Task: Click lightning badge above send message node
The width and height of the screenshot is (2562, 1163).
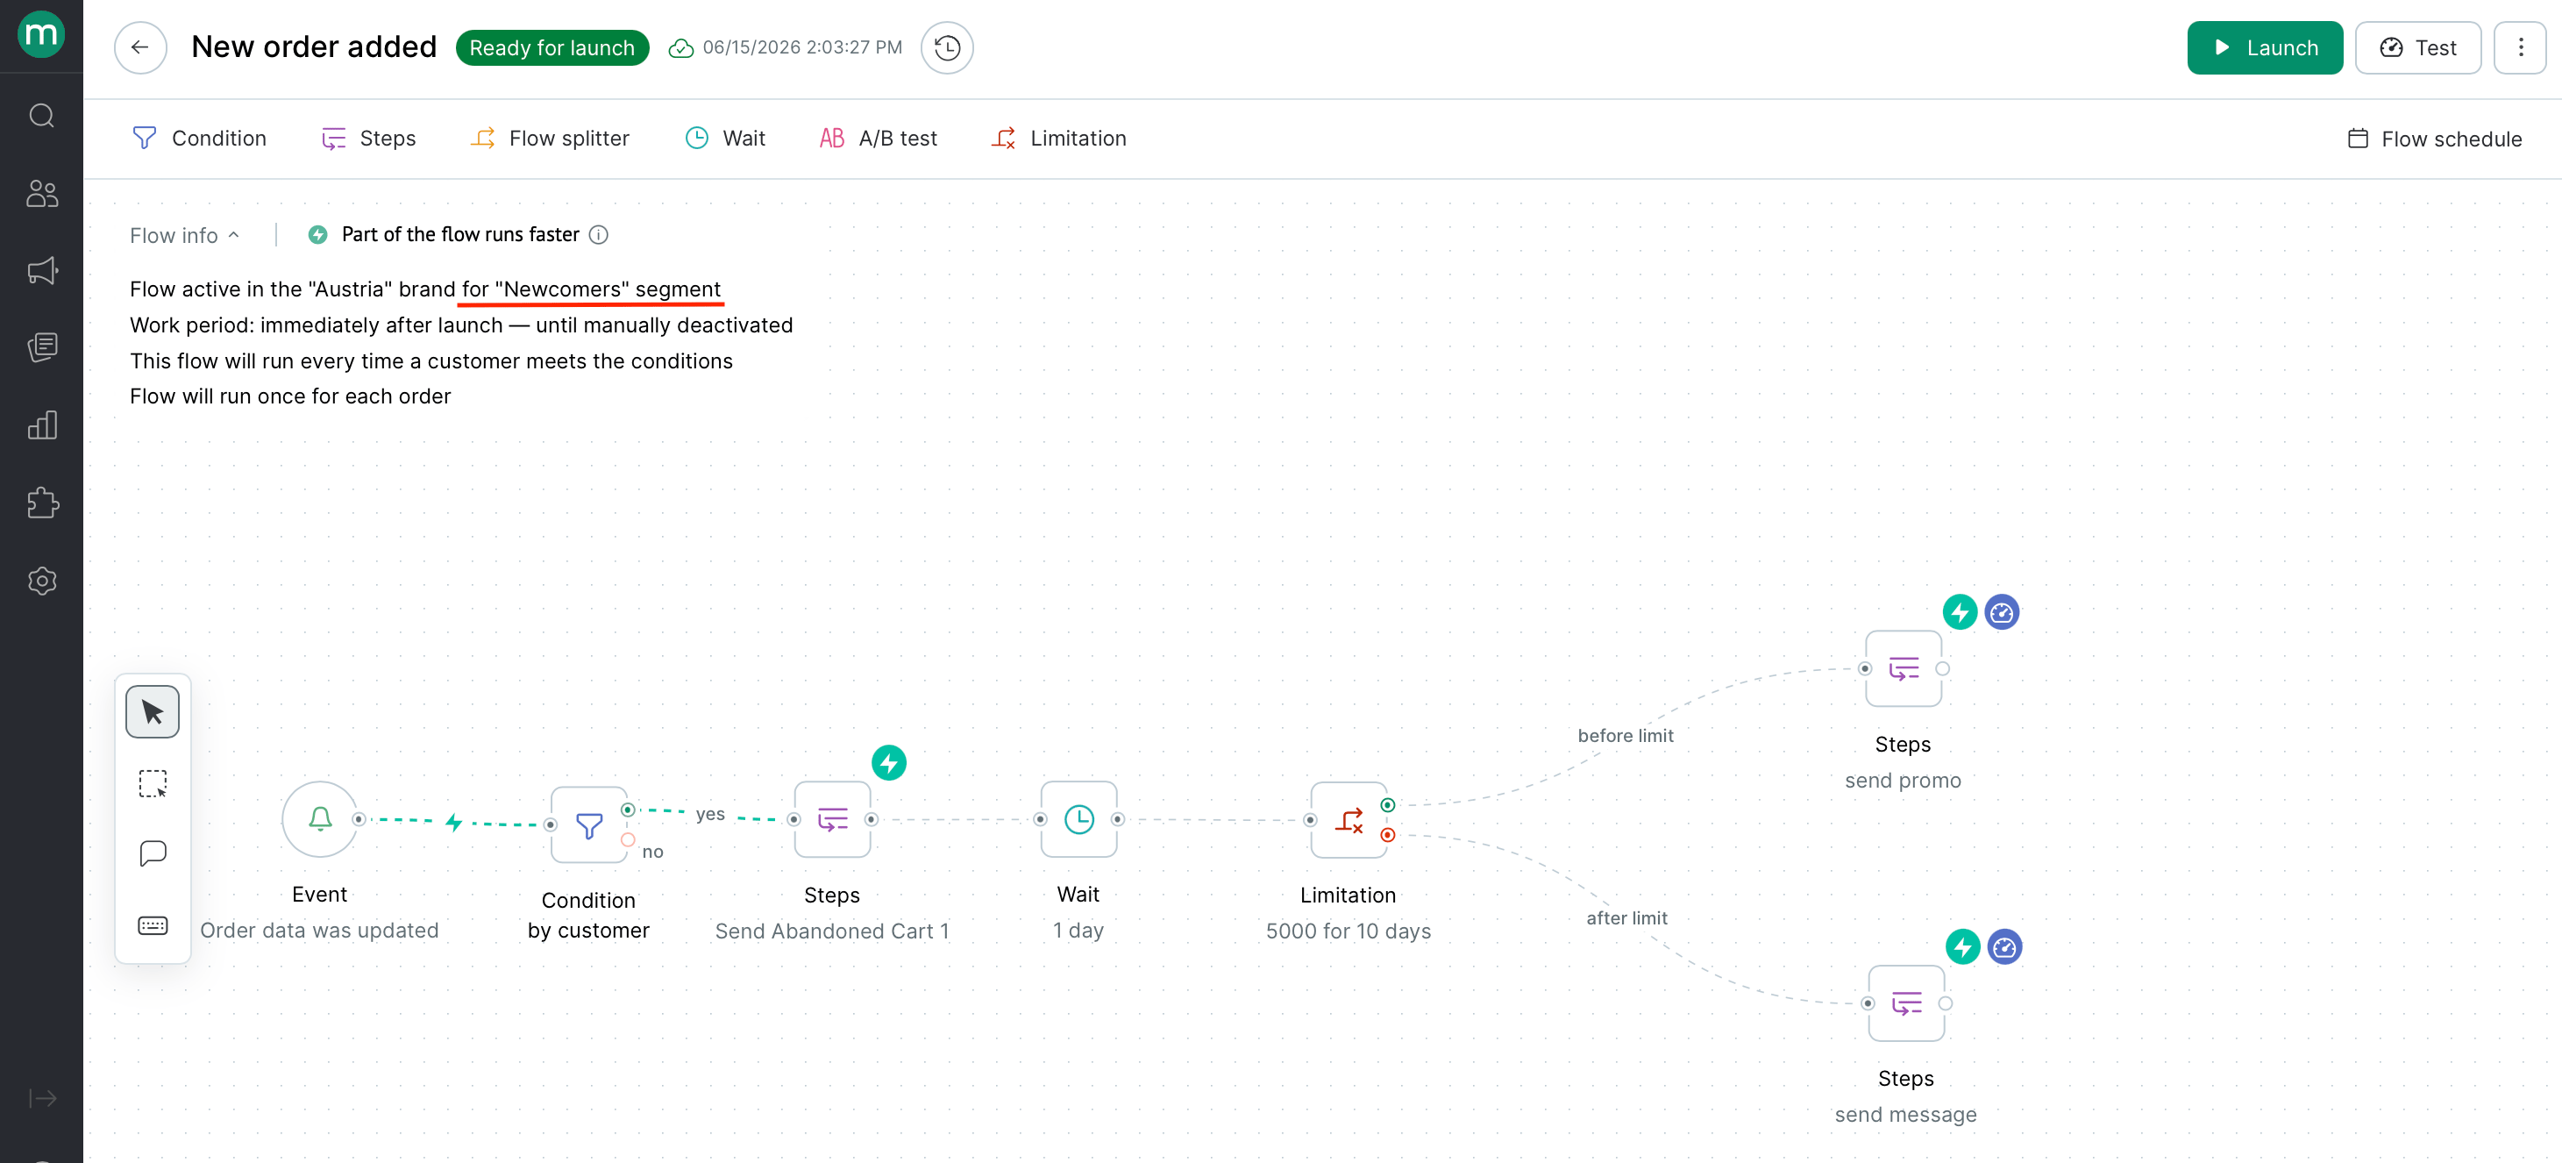Action: click(x=1963, y=947)
